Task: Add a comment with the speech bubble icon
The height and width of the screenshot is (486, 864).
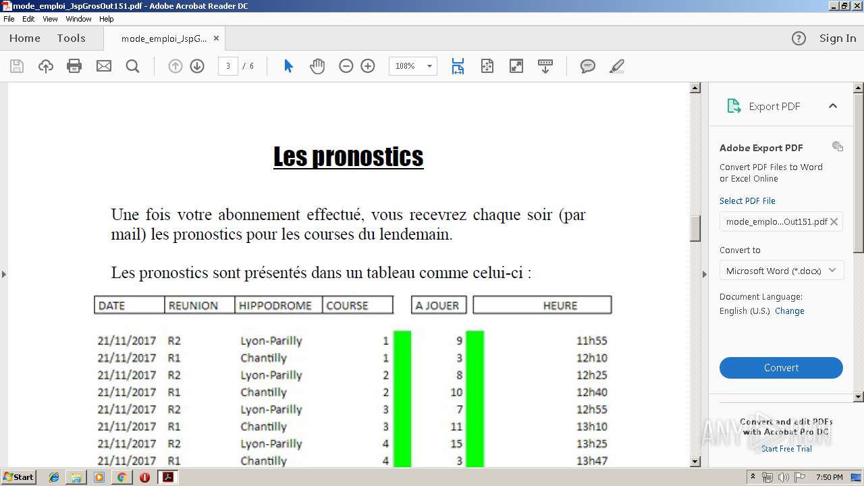Action: (x=588, y=66)
